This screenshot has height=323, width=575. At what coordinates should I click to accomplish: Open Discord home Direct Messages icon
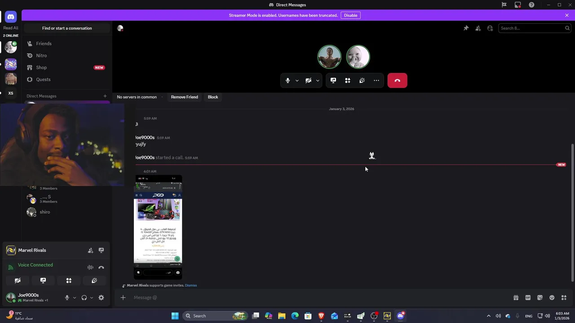coord(11,17)
